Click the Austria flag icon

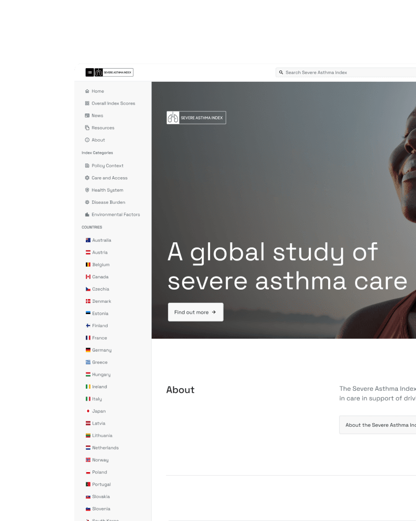(x=88, y=253)
